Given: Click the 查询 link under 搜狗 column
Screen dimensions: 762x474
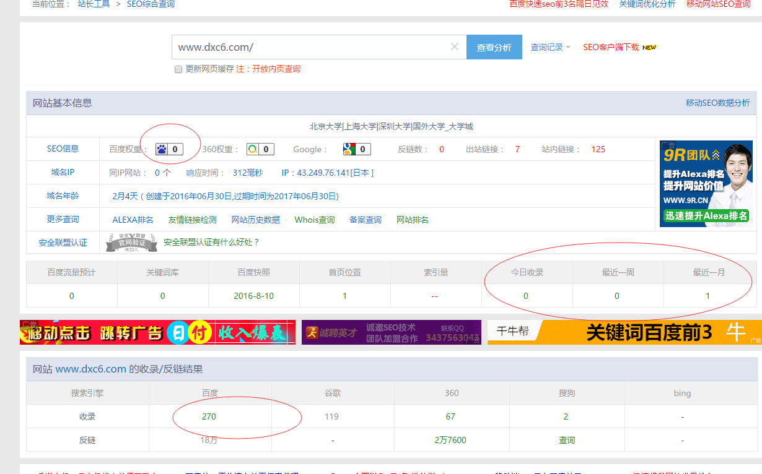Looking at the screenshot, I should tap(566, 440).
